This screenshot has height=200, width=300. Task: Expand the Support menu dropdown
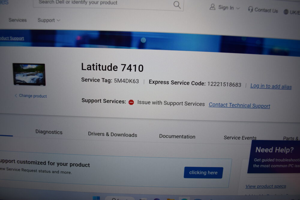coord(49,20)
